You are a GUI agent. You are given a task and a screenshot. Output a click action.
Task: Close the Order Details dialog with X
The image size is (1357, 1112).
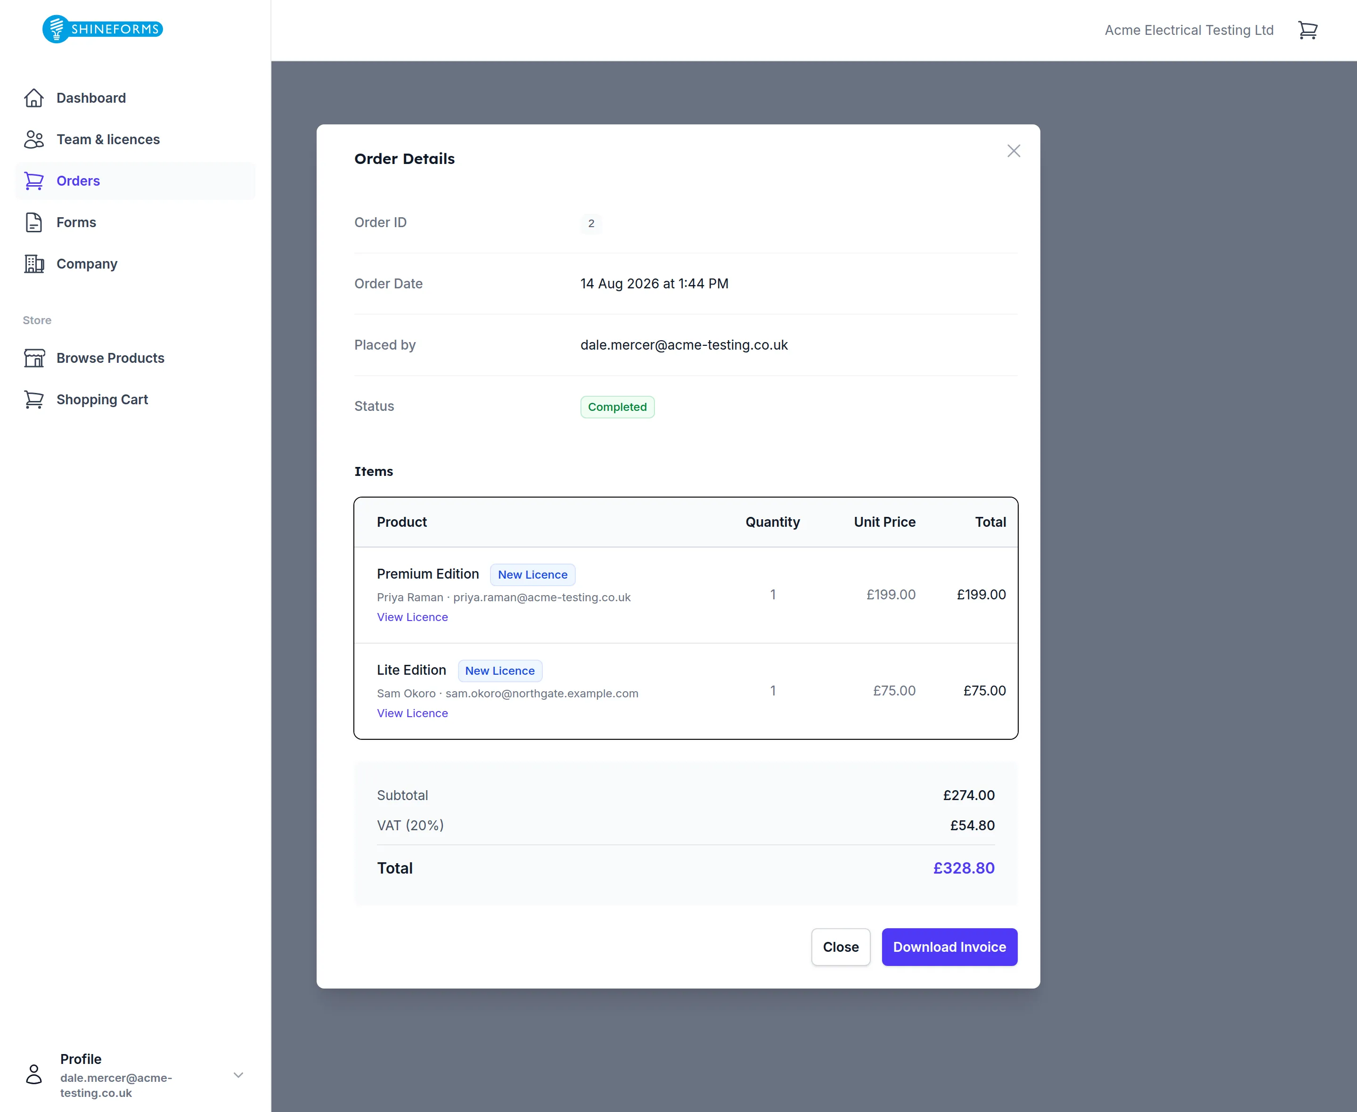(x=1013, y=151)
